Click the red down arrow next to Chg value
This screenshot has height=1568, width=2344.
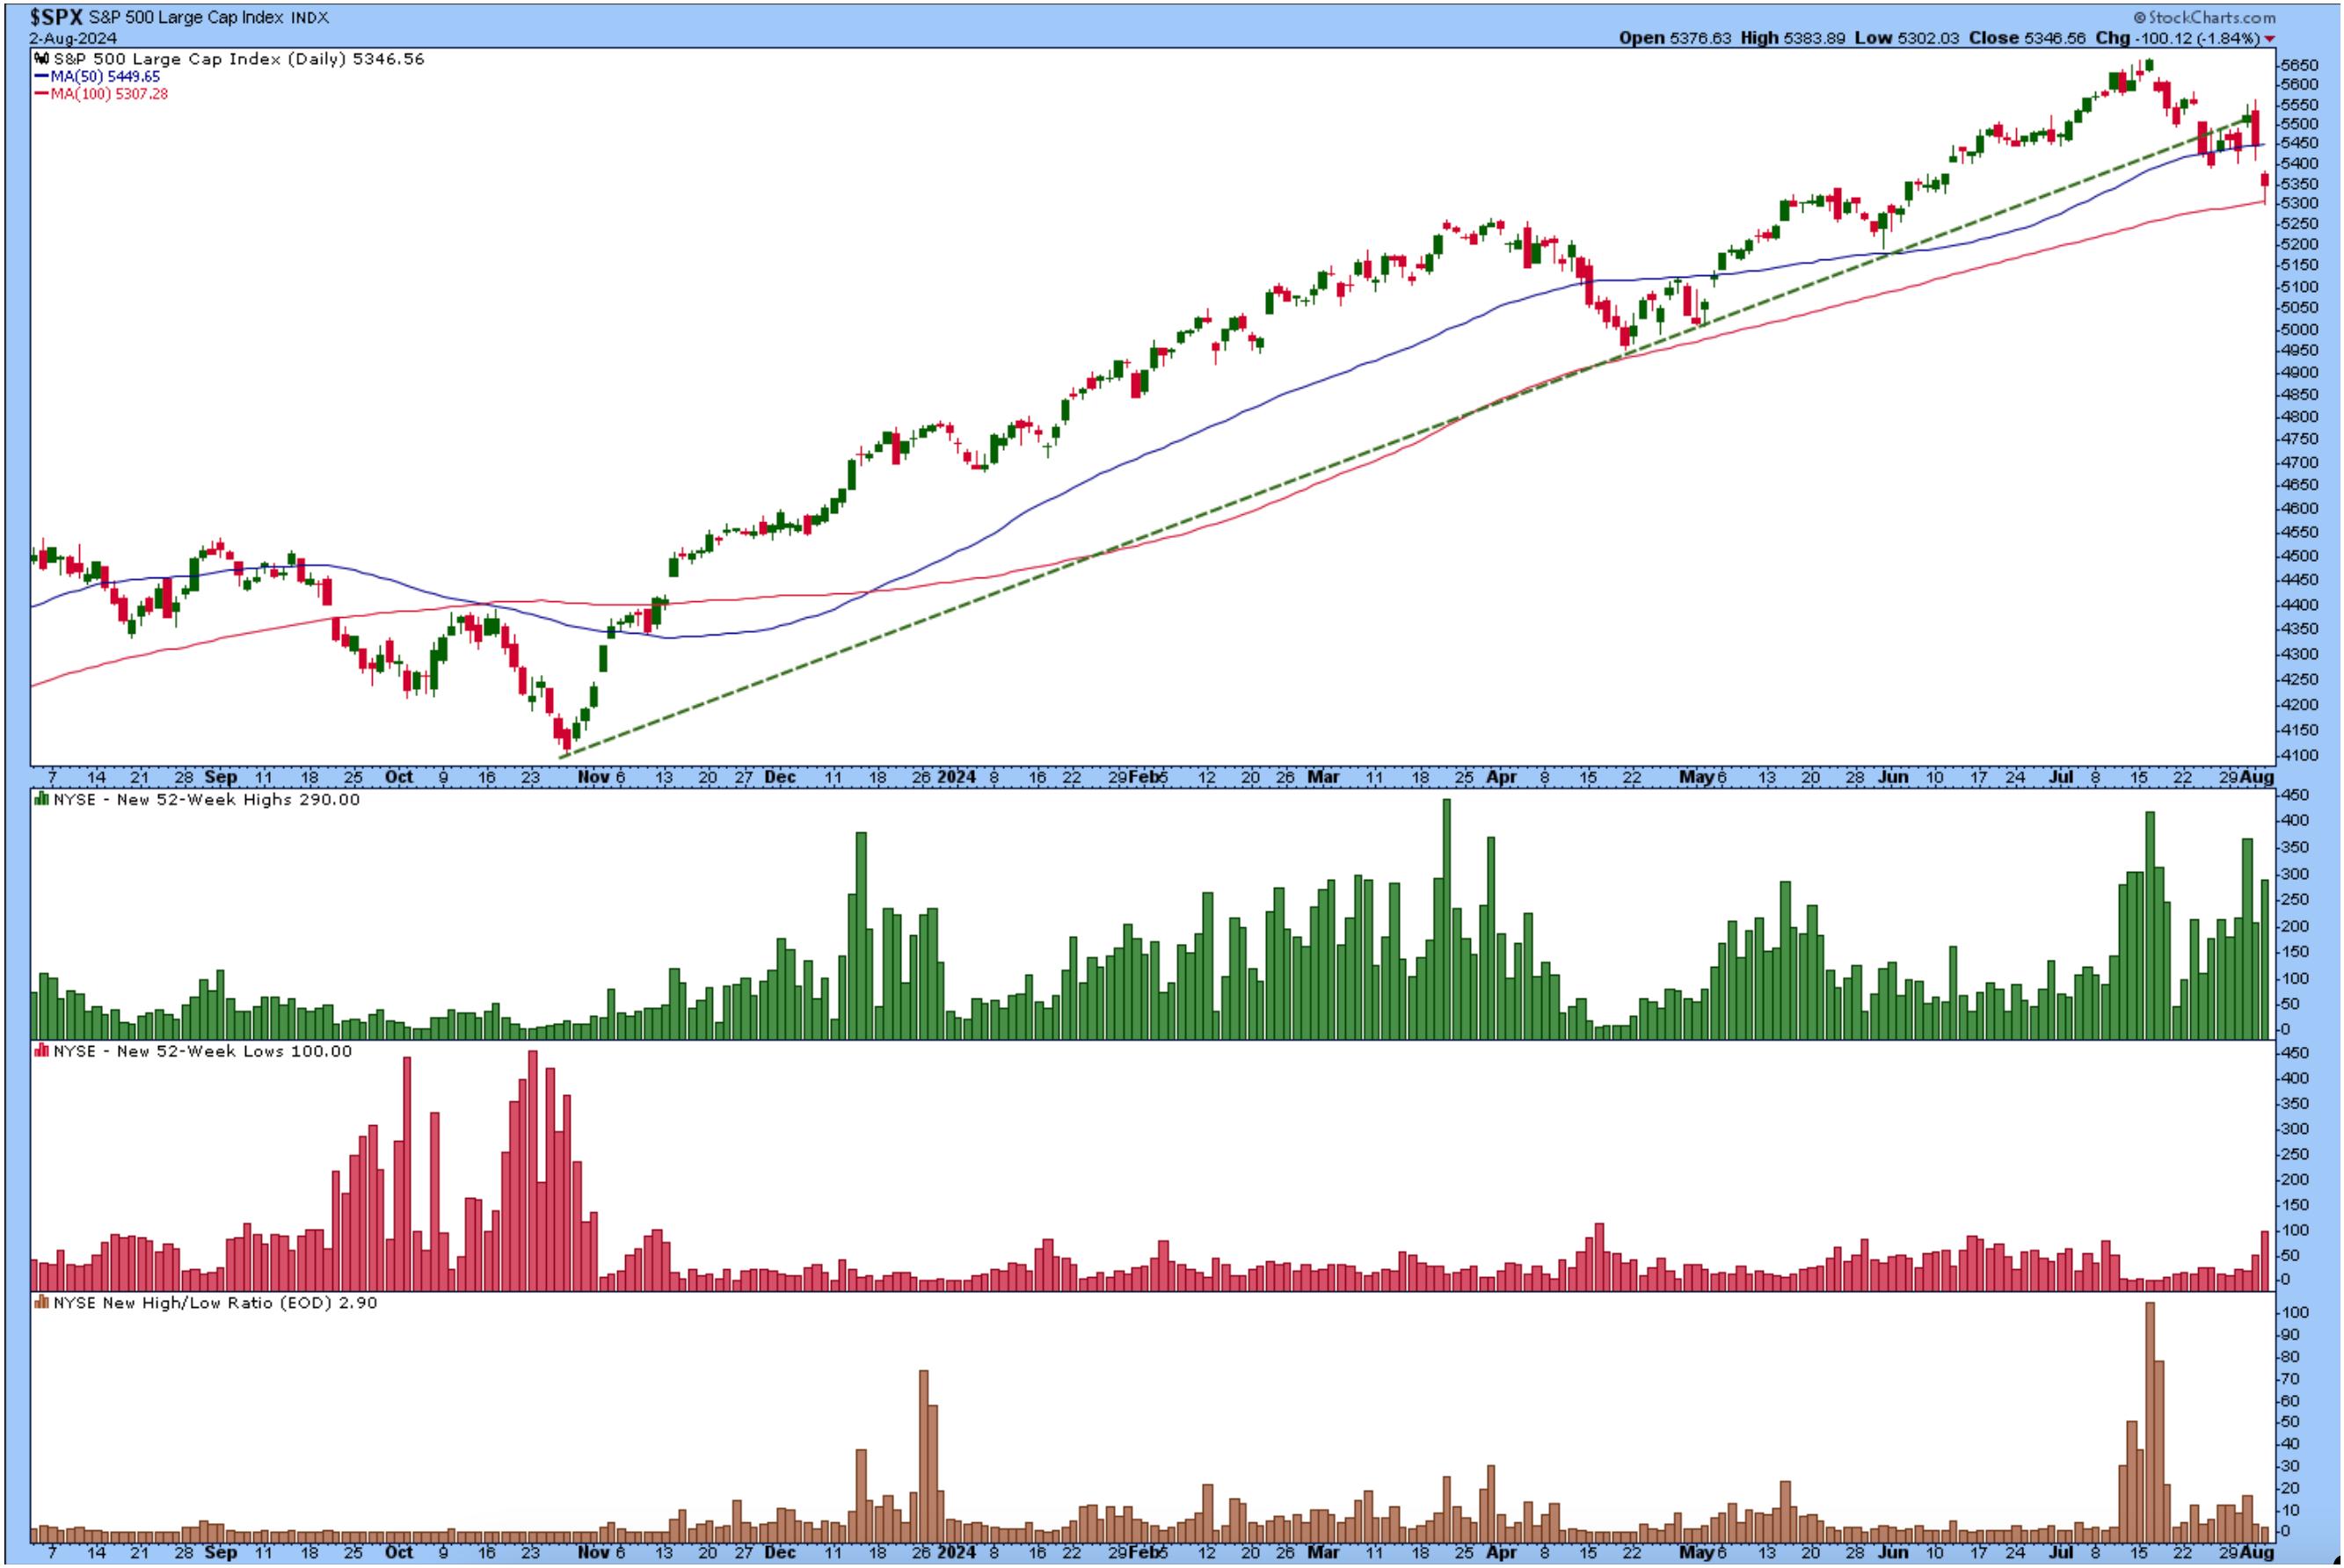(2269, 39)
